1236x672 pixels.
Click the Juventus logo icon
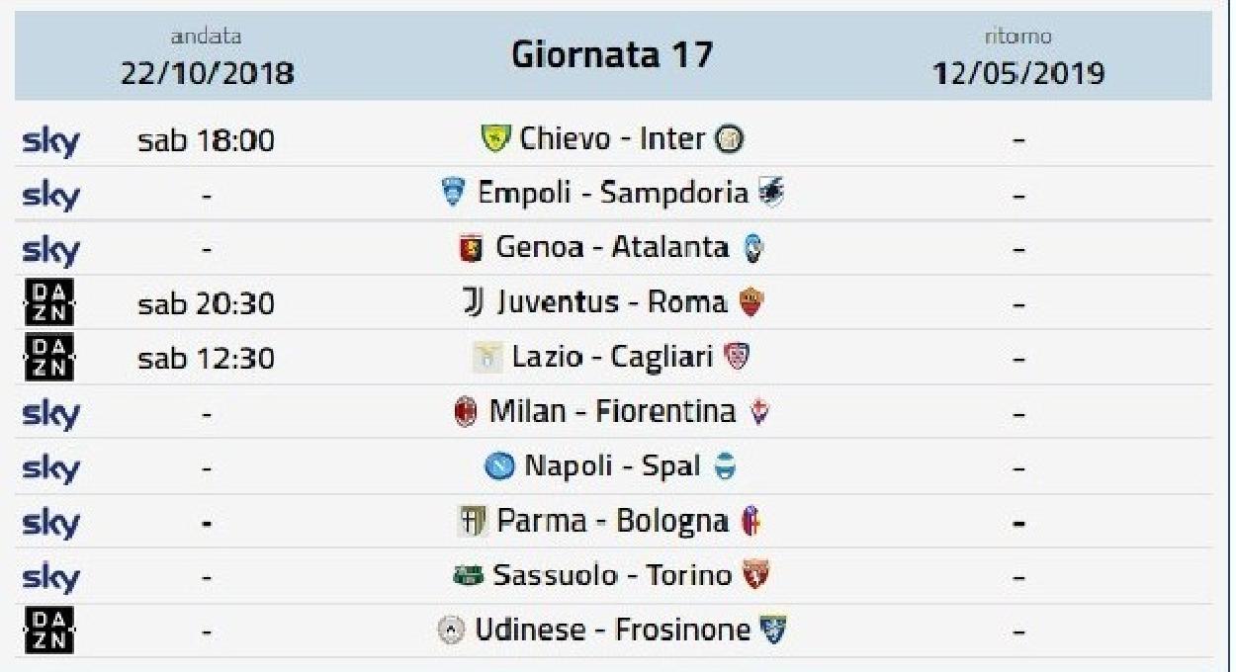tap(473, 302)
